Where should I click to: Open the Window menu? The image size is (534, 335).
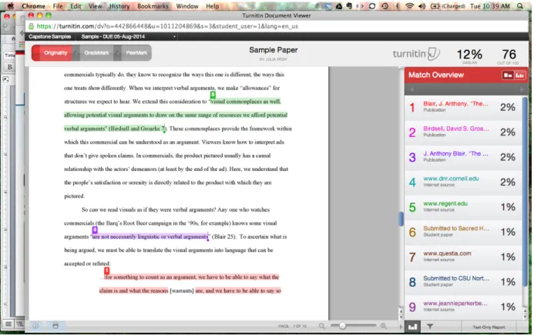coord(187,6)
